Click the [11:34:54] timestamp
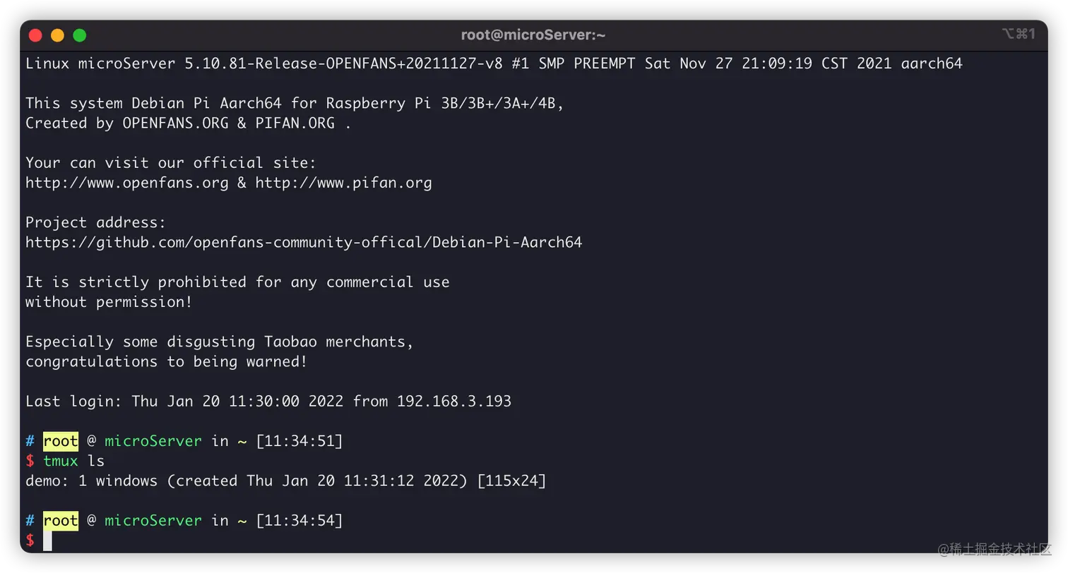 click(299, 521)
